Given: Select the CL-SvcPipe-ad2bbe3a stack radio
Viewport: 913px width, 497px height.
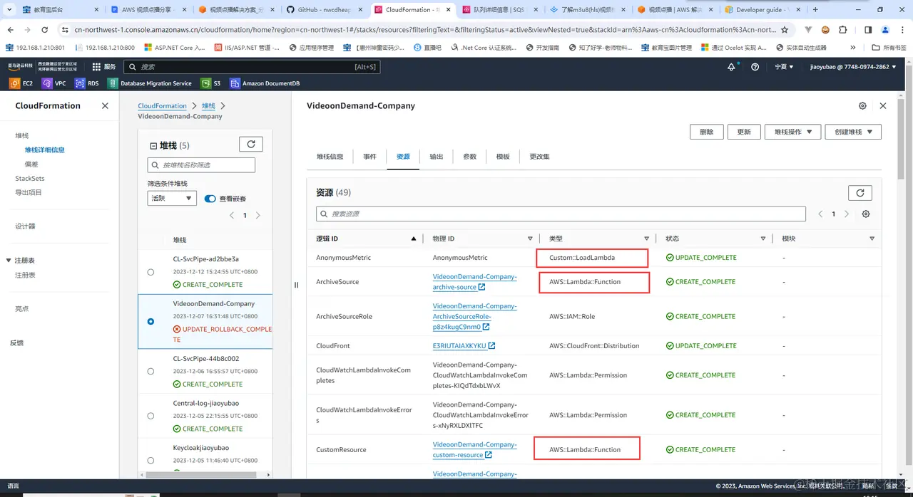Looking at the screenshot, I should click(x=151, y=272).
